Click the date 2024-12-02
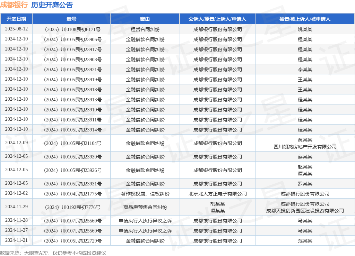 pyautogui.click(x=16, y=193)
